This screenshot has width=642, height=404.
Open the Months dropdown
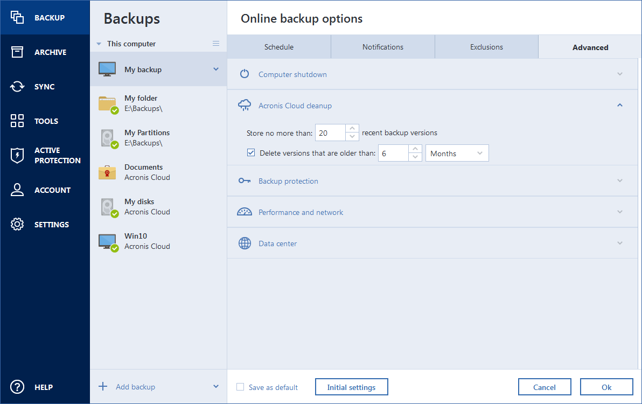click(457, 153)
